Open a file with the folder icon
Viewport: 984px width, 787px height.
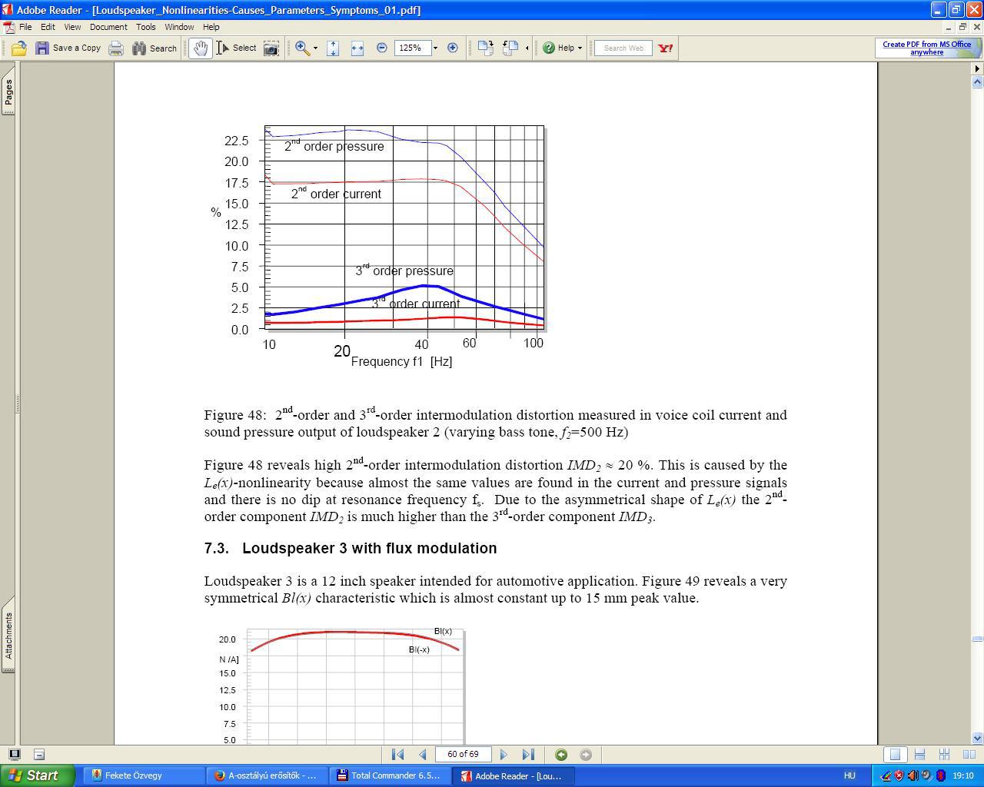coord(18,48)
